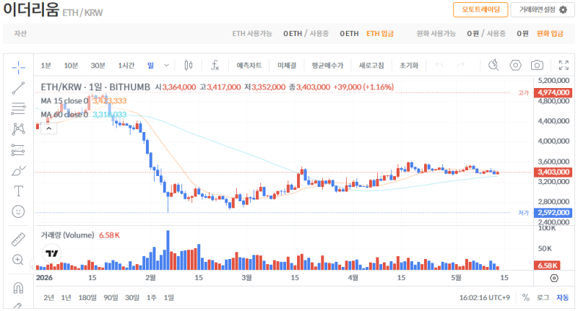Screen dimensions: 578x311
Task: Open chart settings hexagon icon
Action: 515,66
